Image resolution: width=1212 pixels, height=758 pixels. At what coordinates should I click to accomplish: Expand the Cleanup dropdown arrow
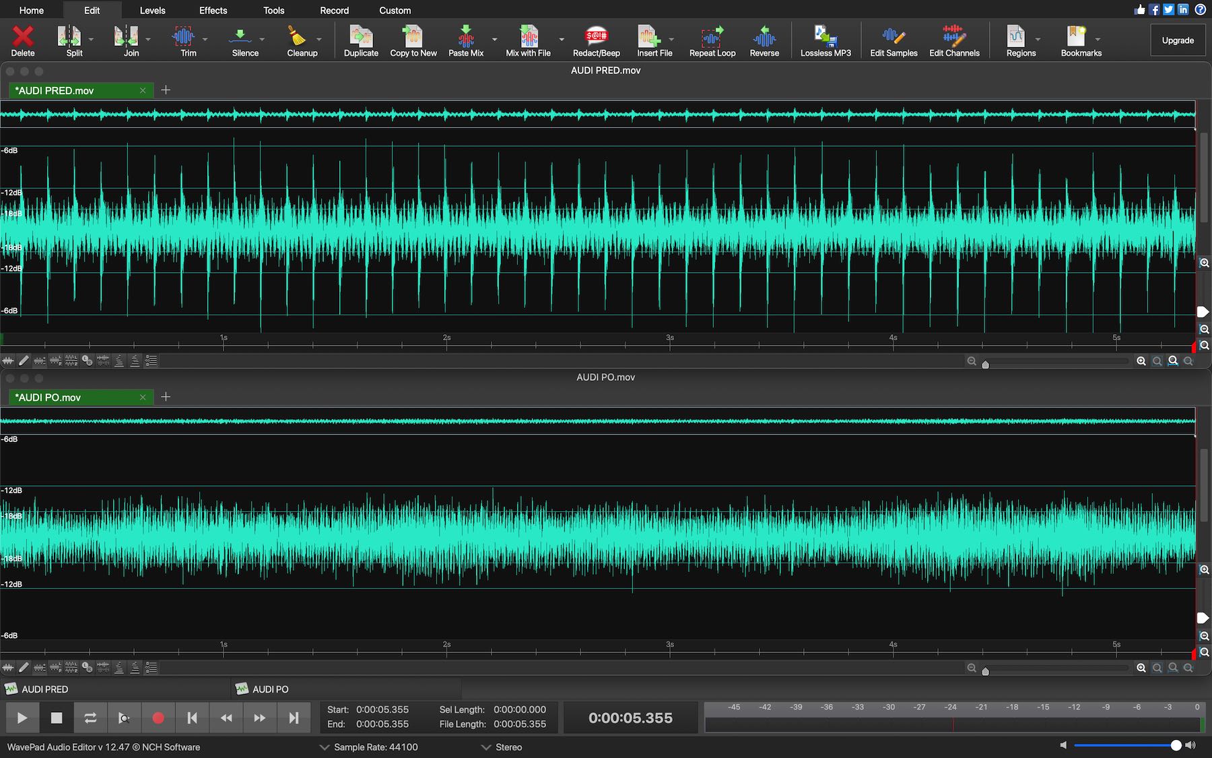pyautogui.click(x=318, y=39)
